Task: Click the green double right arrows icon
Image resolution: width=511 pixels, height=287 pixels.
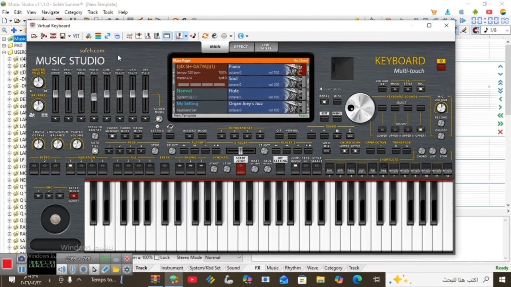Action: click(x=500, y=124)
